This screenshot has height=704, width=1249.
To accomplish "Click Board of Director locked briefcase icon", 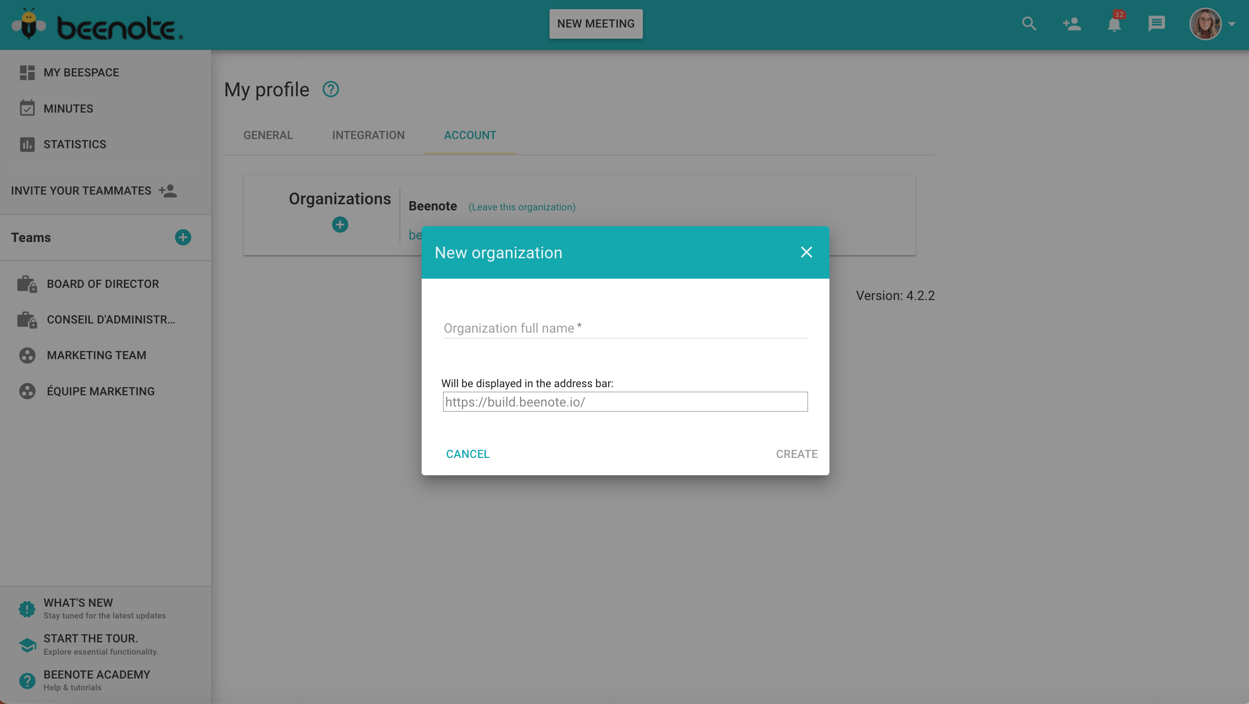I will (27, 284).
